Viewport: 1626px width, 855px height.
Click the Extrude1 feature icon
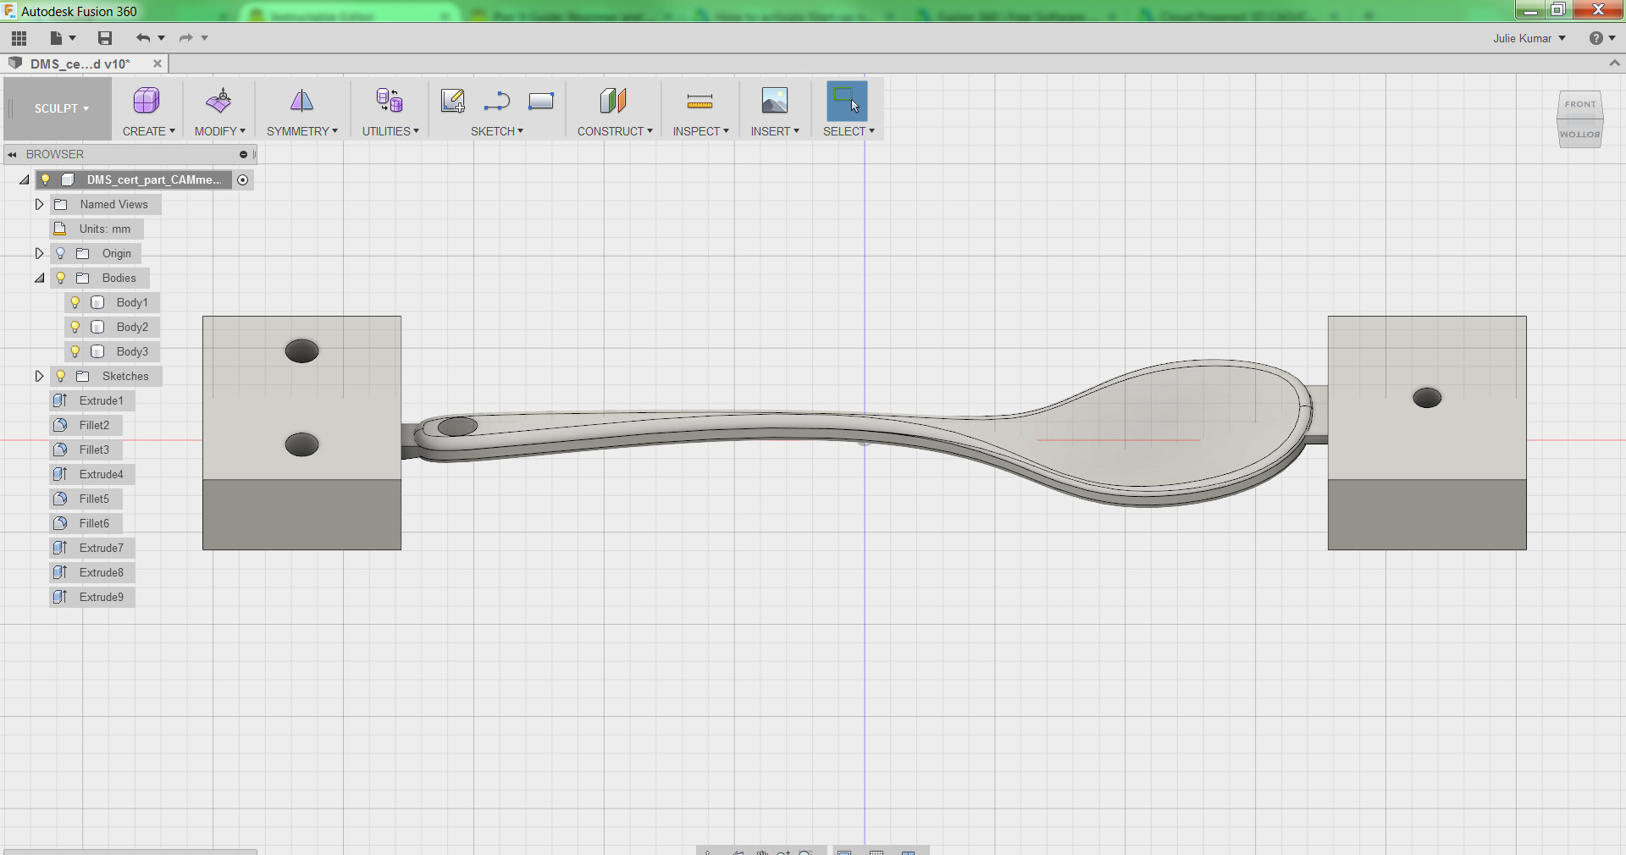tap(60, 400)
